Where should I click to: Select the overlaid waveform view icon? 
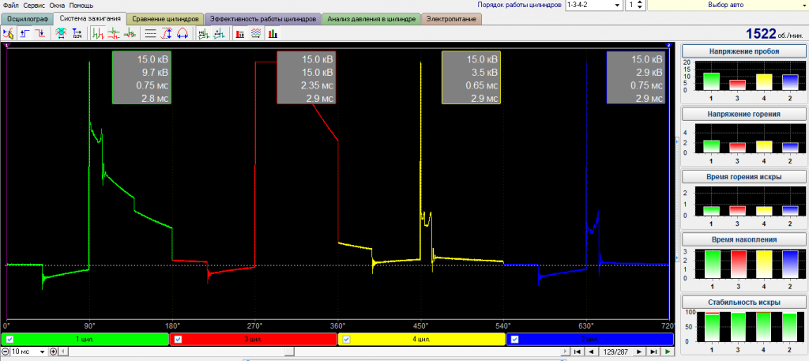(x=130, y=34)
